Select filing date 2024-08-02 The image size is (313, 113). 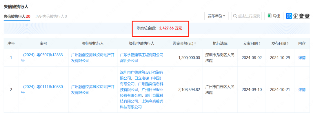point(252,58)
